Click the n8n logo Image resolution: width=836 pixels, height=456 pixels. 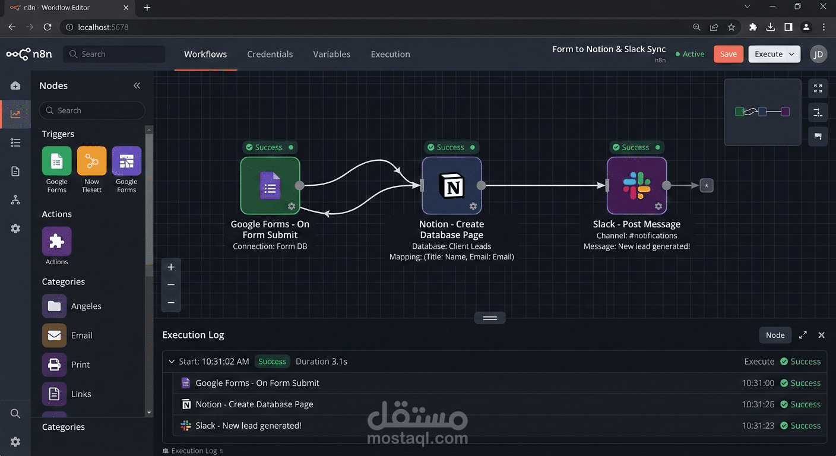[29, 54]
